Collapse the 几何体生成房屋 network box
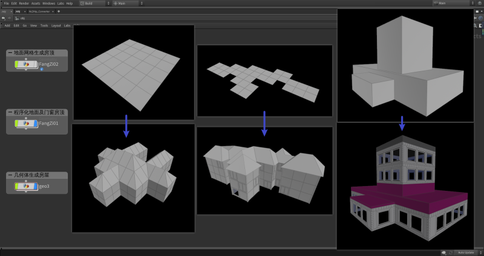 [10, 174]
